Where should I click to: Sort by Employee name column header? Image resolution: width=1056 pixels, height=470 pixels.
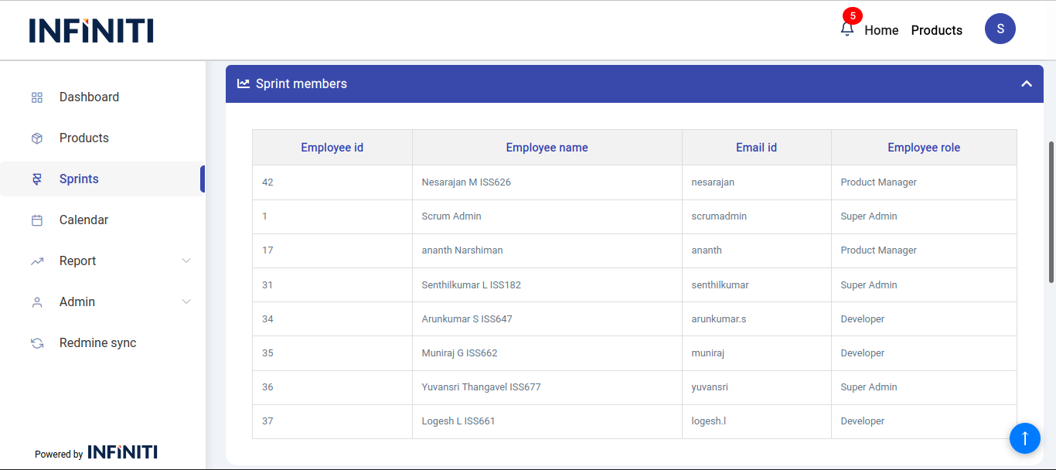click(x=547, y=148)
